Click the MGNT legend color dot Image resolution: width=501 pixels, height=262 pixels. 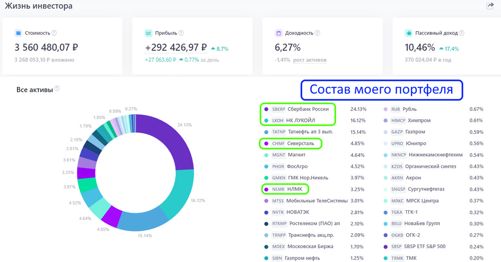(266, 155)
